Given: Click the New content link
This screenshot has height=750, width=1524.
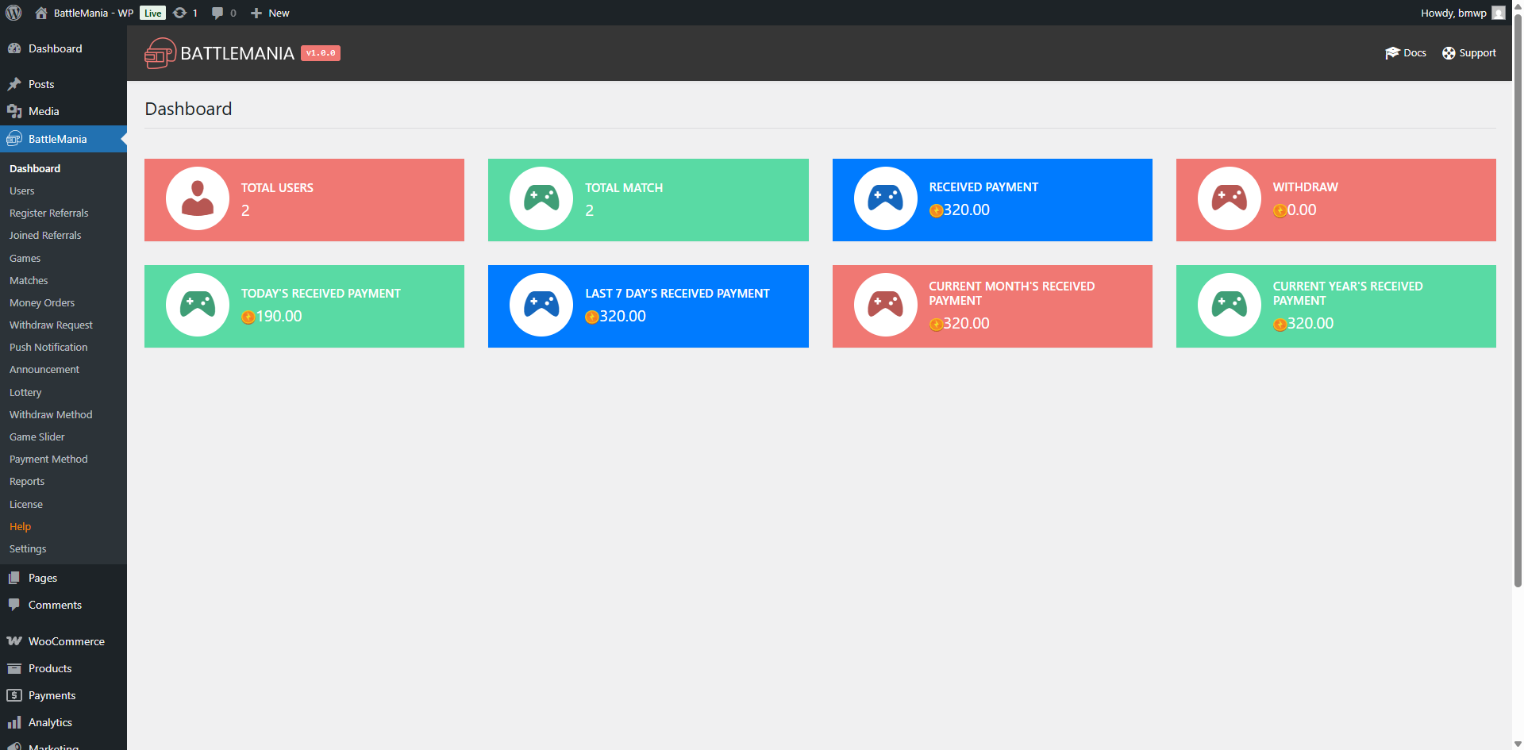Looking at the screenshot, I should tap(279, 13).
